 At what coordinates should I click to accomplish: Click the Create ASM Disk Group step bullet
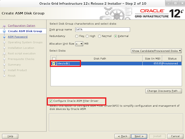point(4,31)
